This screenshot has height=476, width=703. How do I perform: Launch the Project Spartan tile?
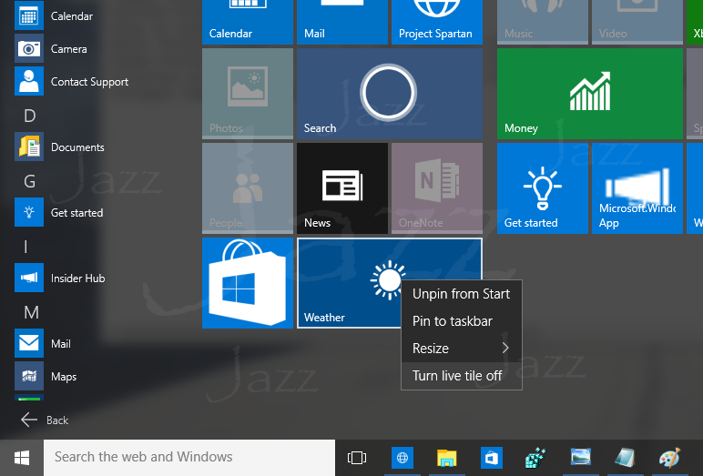tap(437, 22)
